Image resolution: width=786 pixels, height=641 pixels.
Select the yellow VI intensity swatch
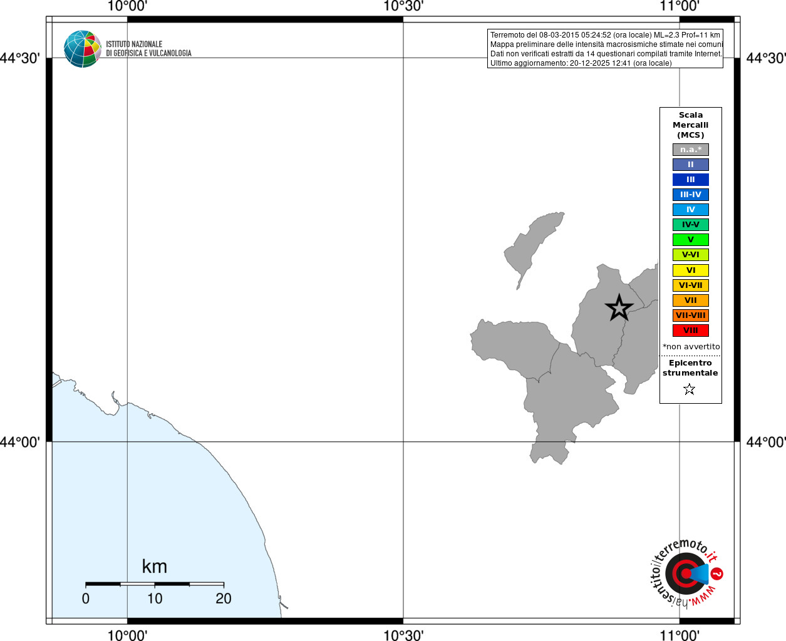click(x=691, y=270)
